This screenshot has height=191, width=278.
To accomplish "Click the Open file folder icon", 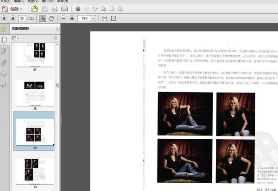I will click(x=35, y=9).
